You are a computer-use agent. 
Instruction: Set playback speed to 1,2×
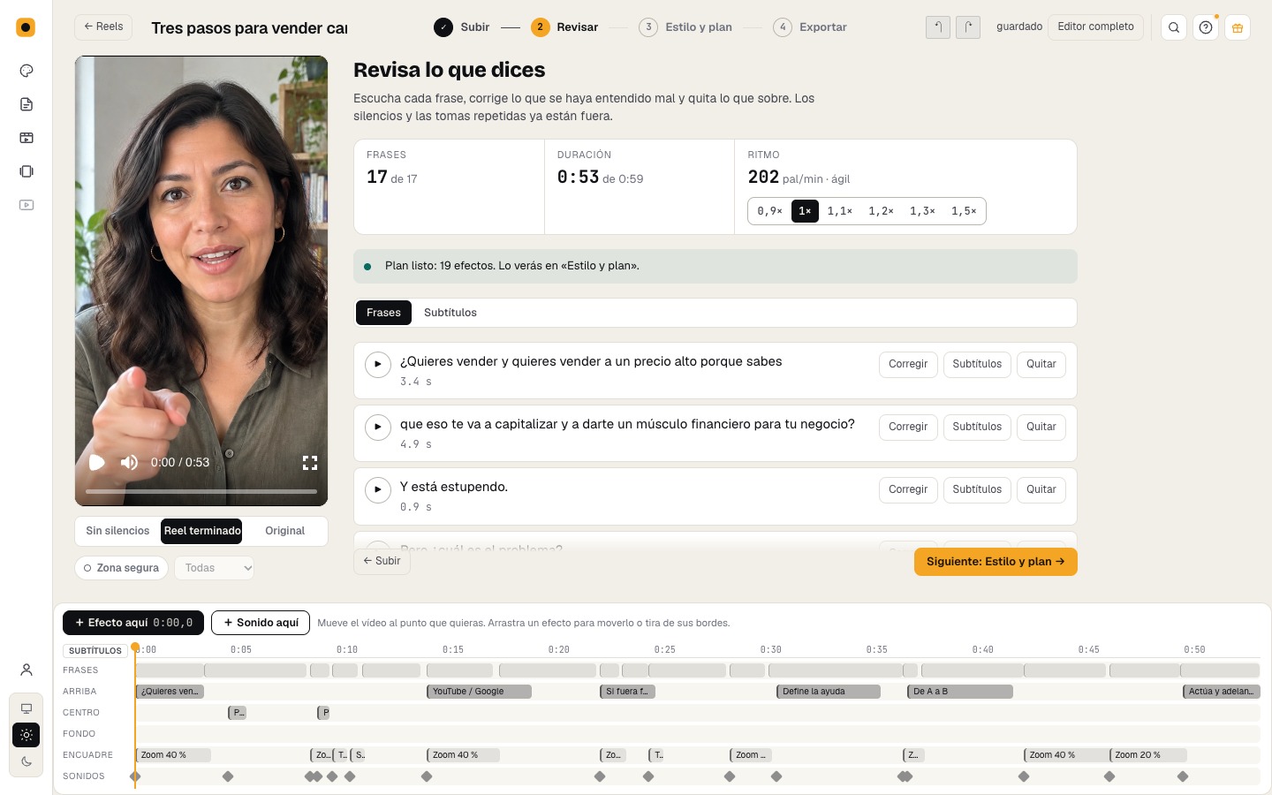[x=881, y=211]
